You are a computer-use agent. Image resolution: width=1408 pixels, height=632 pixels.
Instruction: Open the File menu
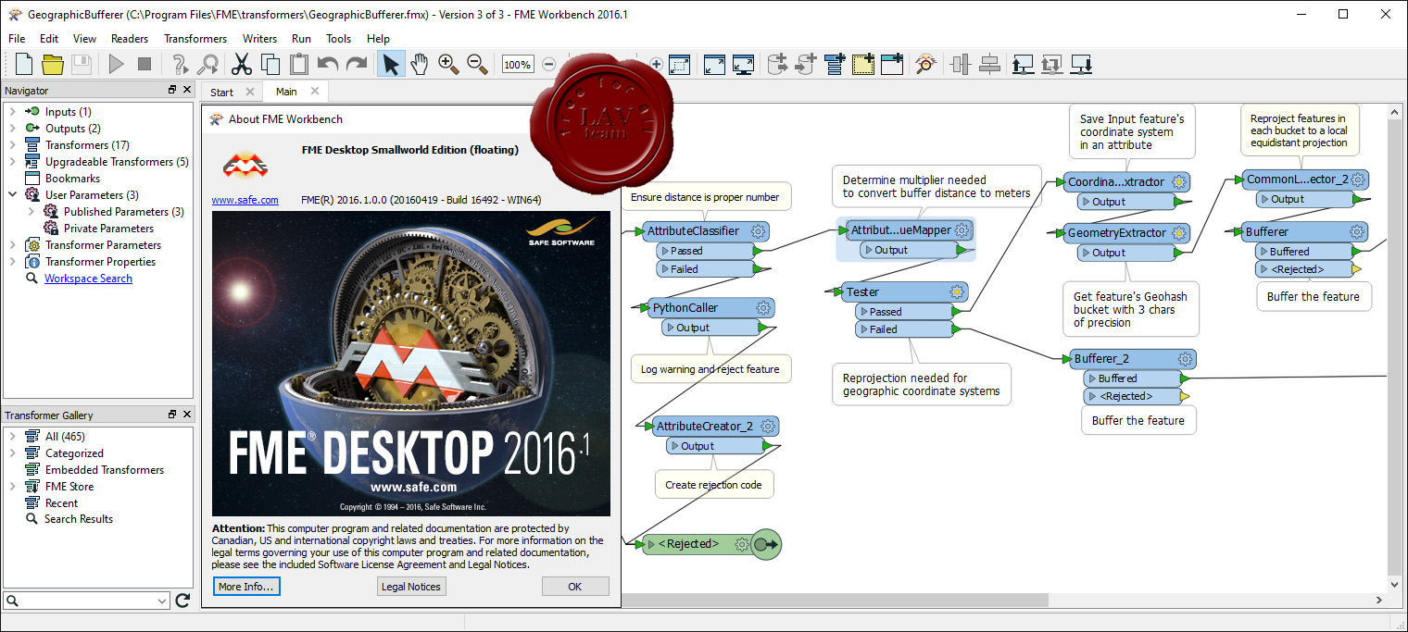(17, 39)
